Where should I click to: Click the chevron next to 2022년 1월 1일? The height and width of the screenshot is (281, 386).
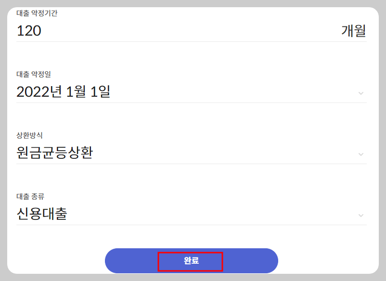(x=361, y=94)
